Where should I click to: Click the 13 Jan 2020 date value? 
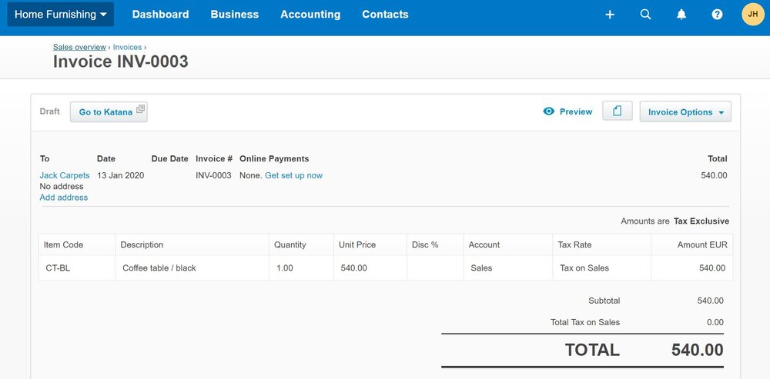pyautogui.click(x=120, y=175)
